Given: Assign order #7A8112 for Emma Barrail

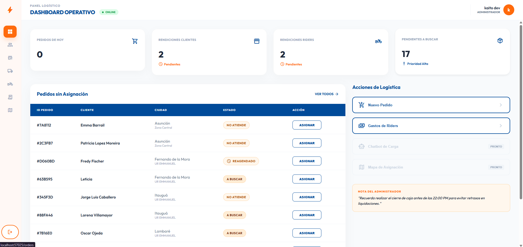Looking at the screenshot, I should coord(307,125).
